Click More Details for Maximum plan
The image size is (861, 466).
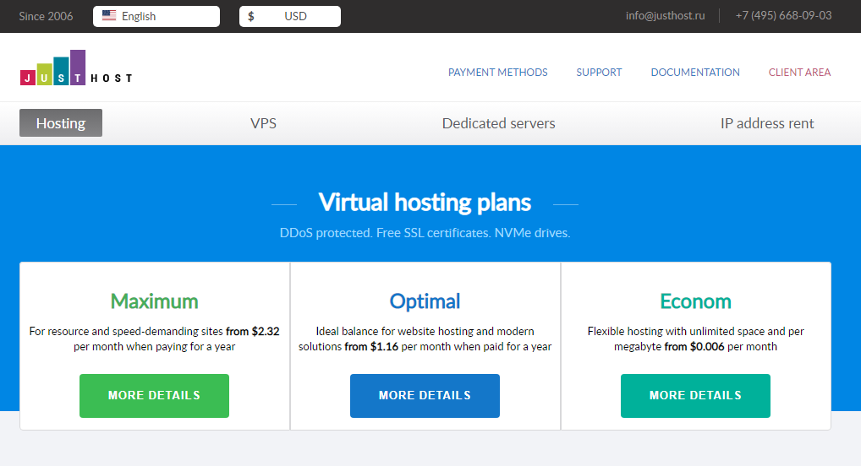(x=154, y=396)
